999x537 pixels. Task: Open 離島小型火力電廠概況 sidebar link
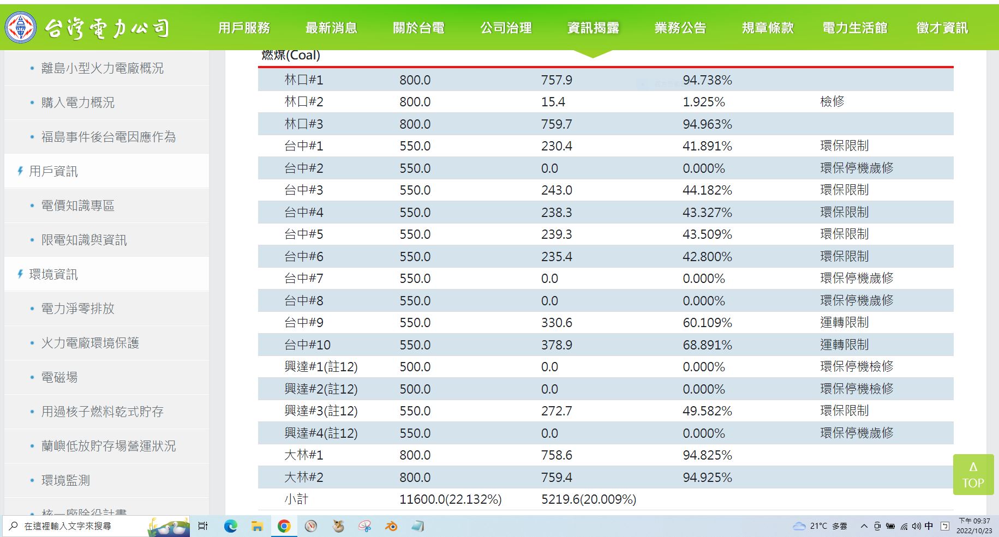coord(103,68)
